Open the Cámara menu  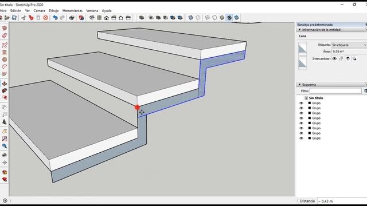click(x=39, y=11)
